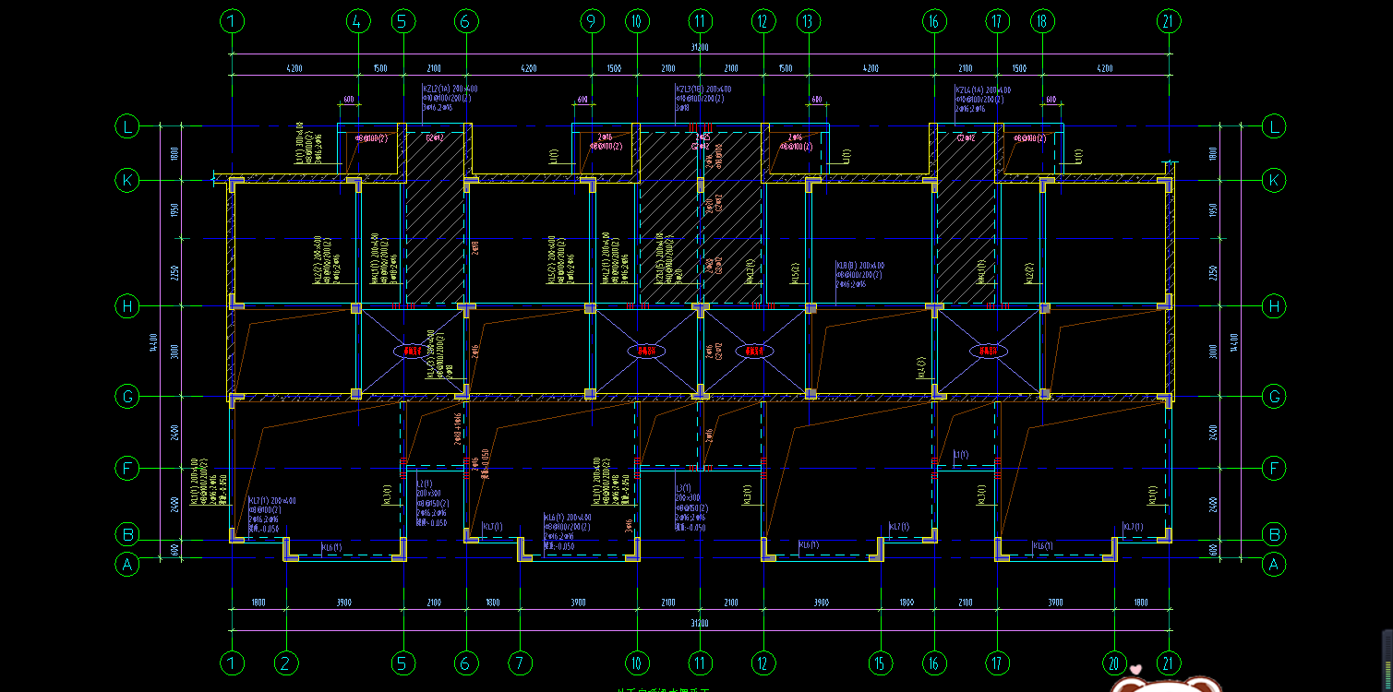Click the right-side axis bubble K

pos(1274,180)
